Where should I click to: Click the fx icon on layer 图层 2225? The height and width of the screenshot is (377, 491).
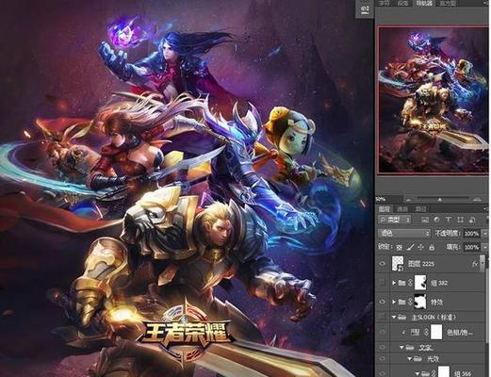pos(475,264)
